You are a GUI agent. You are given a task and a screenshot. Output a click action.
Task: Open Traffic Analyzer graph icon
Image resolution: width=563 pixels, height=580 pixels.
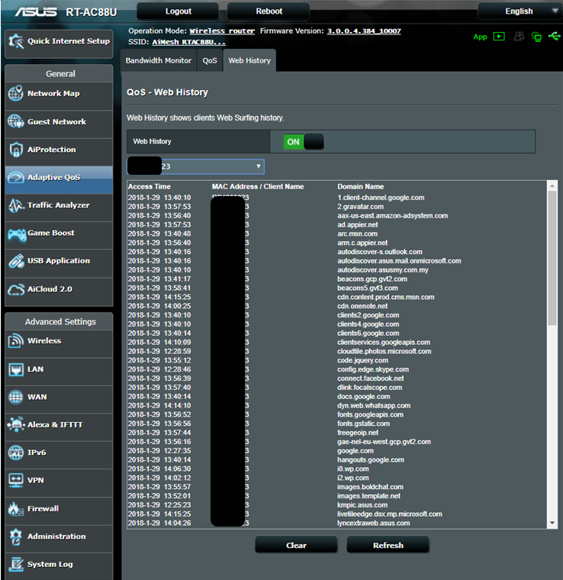pos(15,205)
